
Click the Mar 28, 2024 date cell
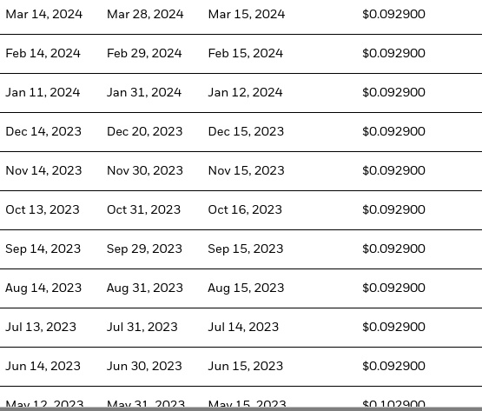tap(145, 15)
